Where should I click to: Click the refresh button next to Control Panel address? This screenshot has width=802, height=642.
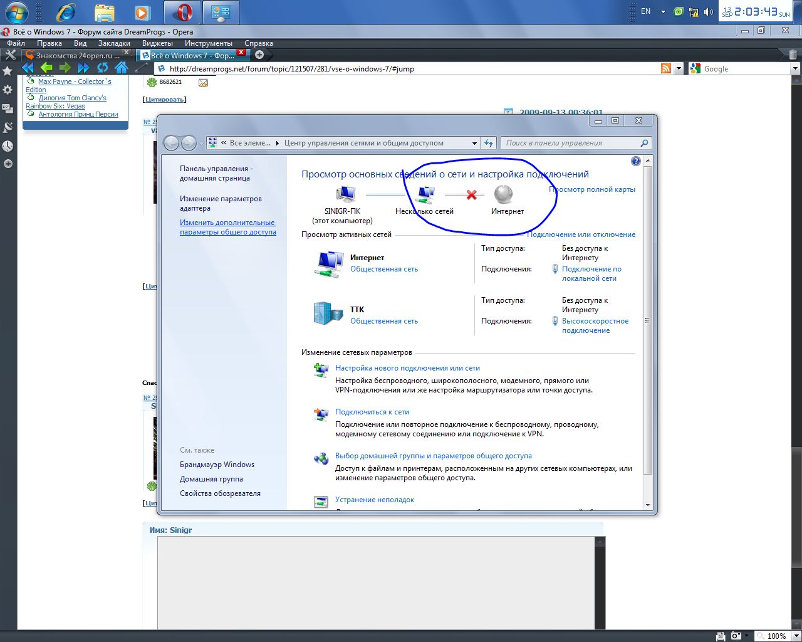click(x=489, y=143)
